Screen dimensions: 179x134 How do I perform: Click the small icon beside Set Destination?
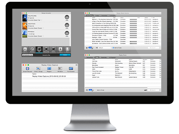[32, 55]
